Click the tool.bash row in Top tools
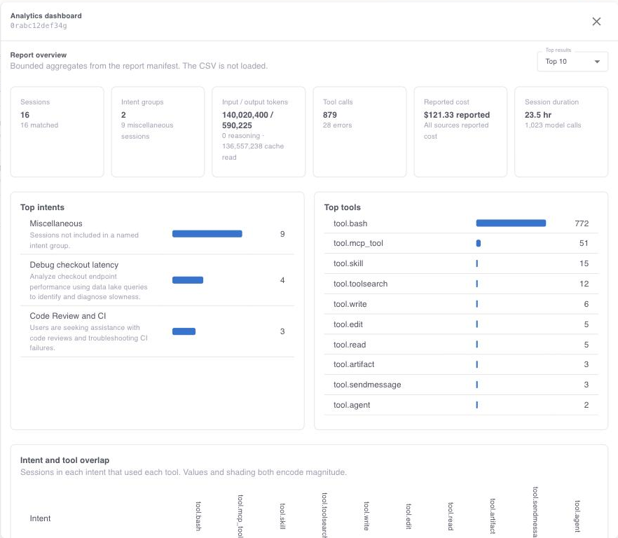618x538 pixels. pos(461,223)
